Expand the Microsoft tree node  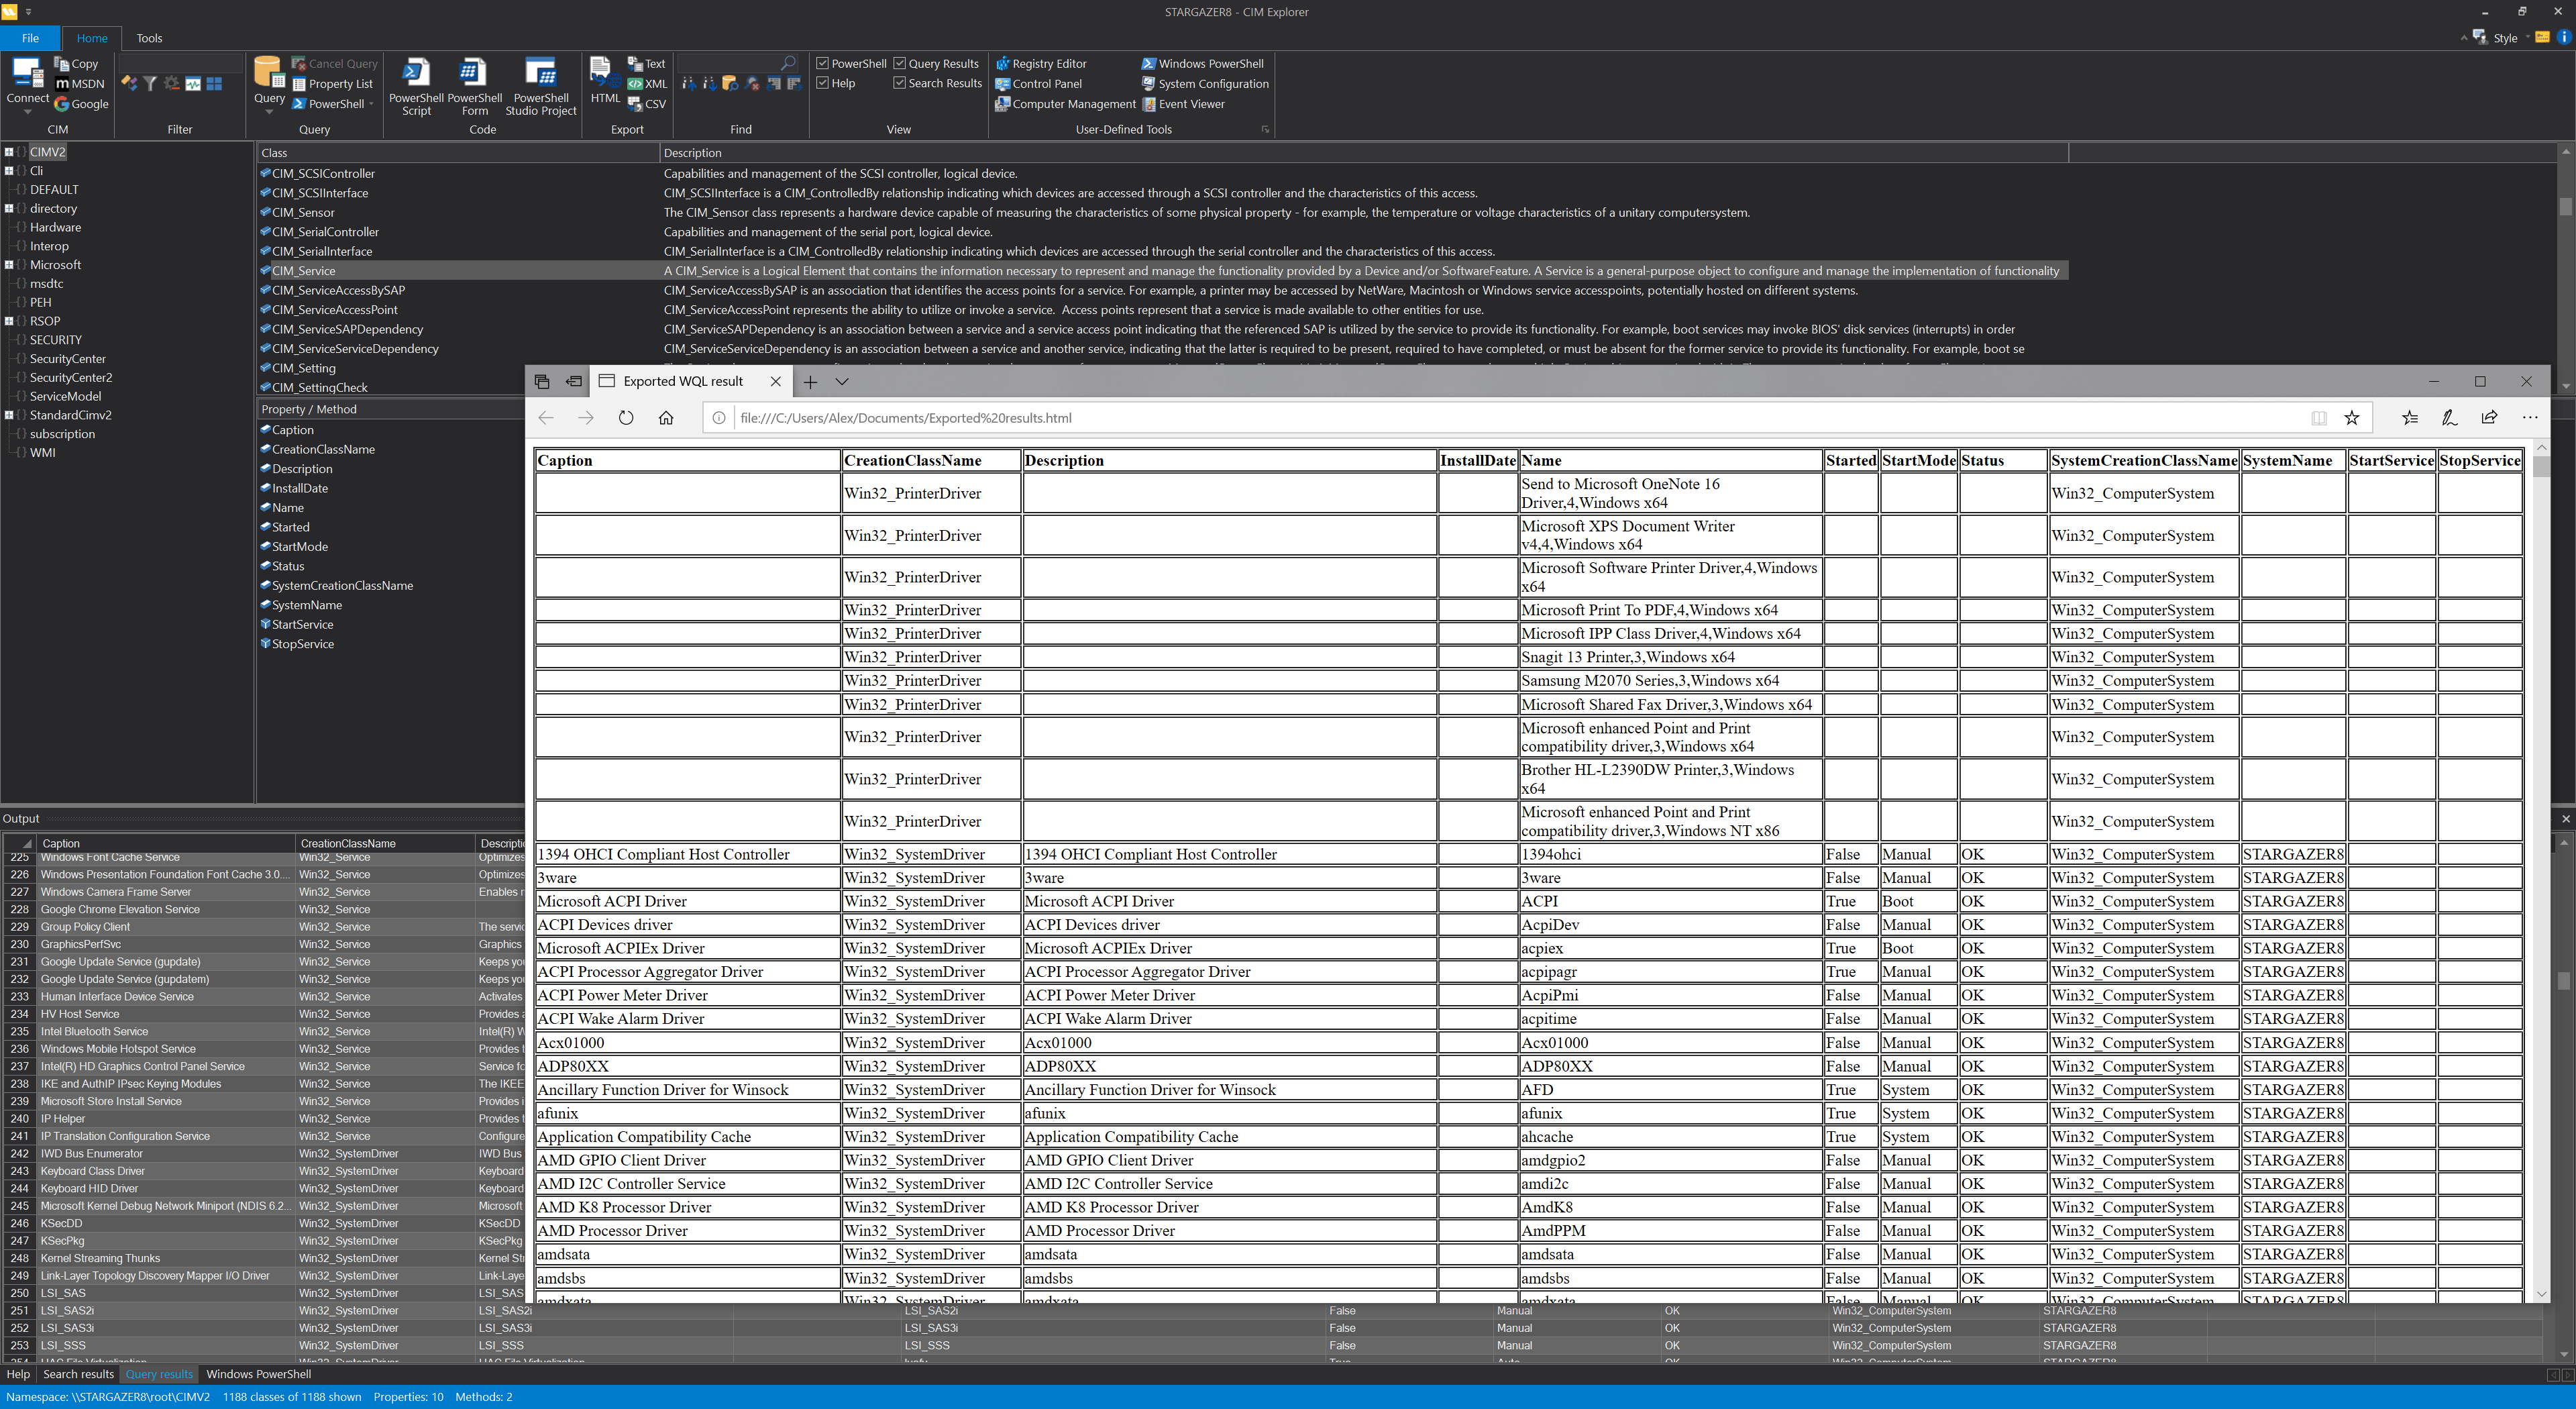9,264
